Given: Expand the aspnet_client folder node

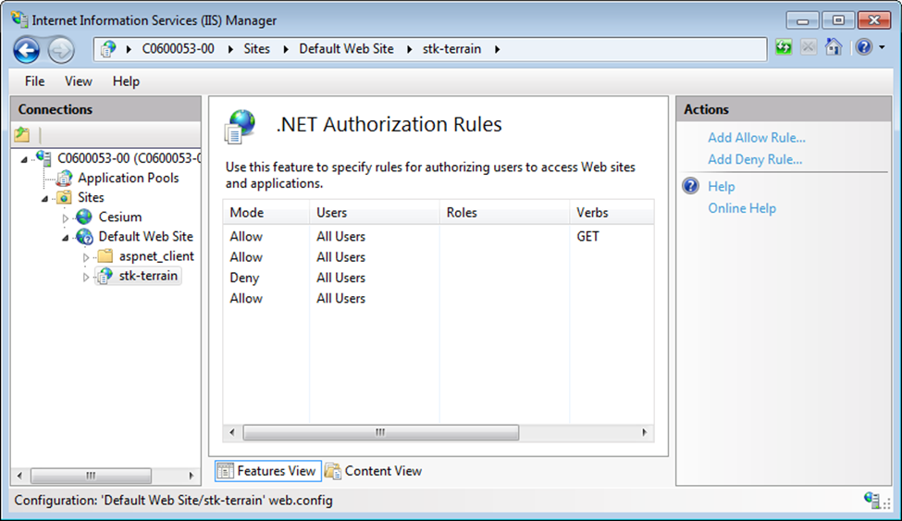Looking at the screenshot, I should coord(86,257).
